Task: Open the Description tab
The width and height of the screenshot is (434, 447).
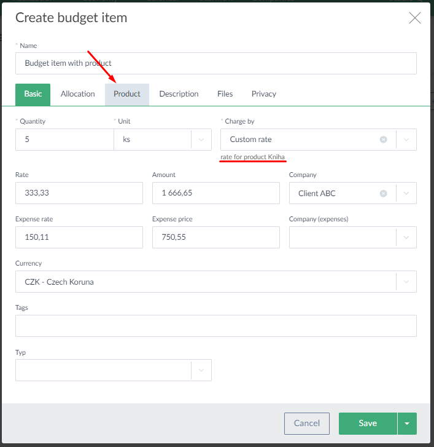Action: pyautogui.click(x=179, y=94)
